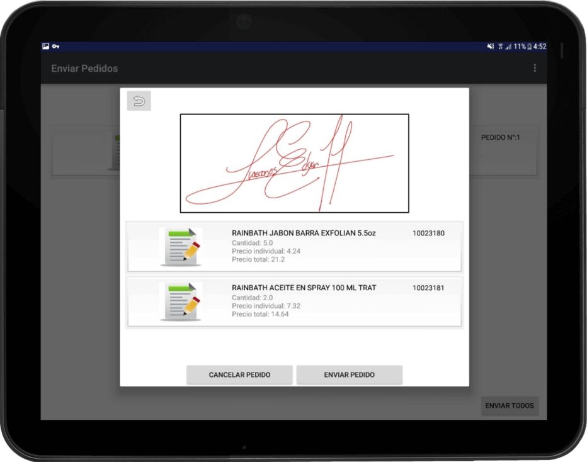Tap product code 10023181
587x462 pixels.
point(428,288)
